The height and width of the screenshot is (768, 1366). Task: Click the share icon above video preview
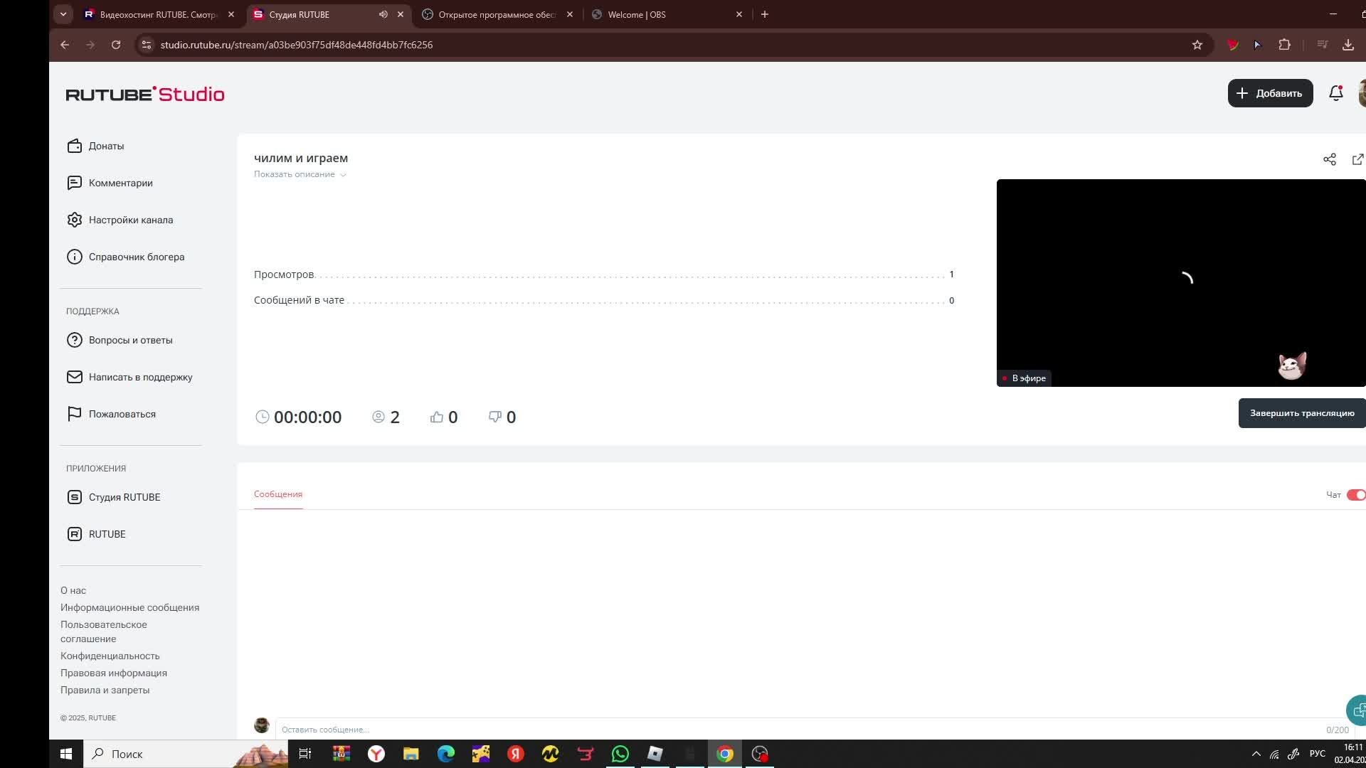point(1329,159)
